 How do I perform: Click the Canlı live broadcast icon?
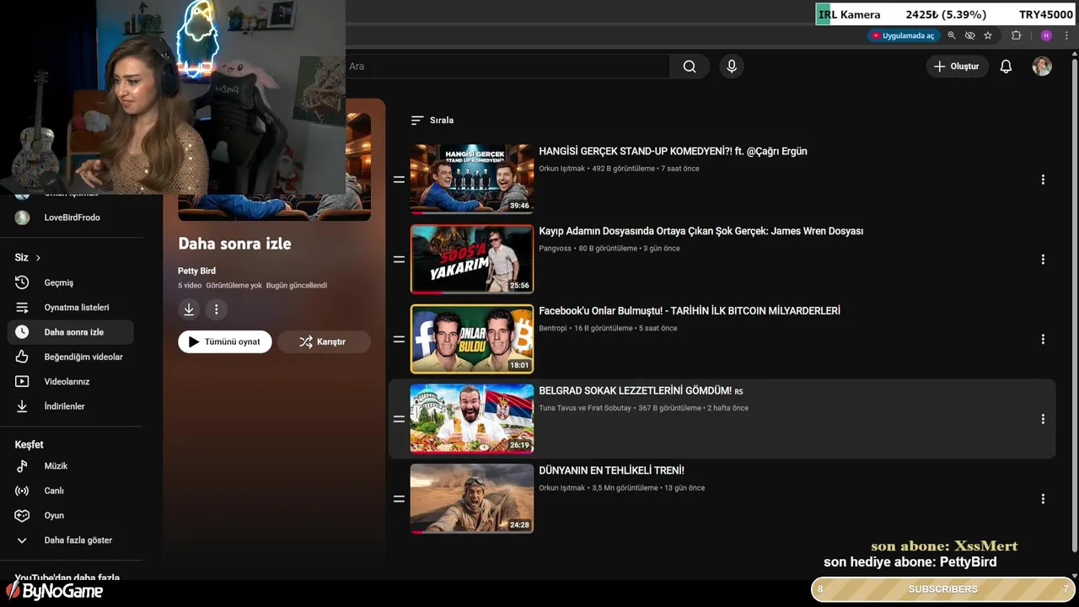pyautogui.click(x=22, y=491)
